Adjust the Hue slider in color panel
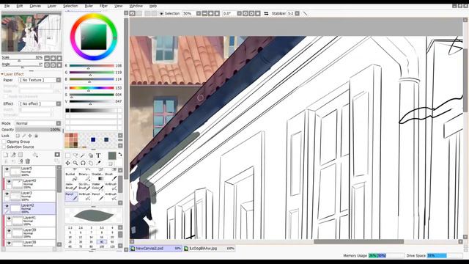Screen dimensions: 469x264 92,88
